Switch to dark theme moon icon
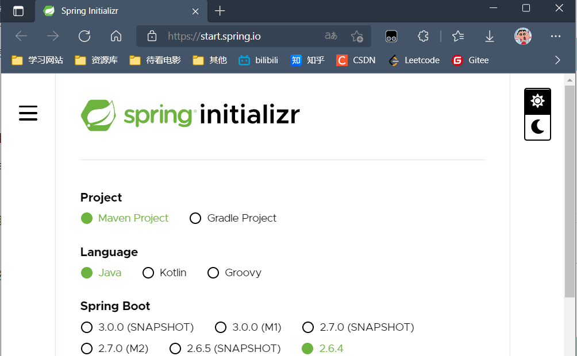Image resolution: width=577 pixels, height=356 pixels. pyautogui.click(x=537, y=127)
